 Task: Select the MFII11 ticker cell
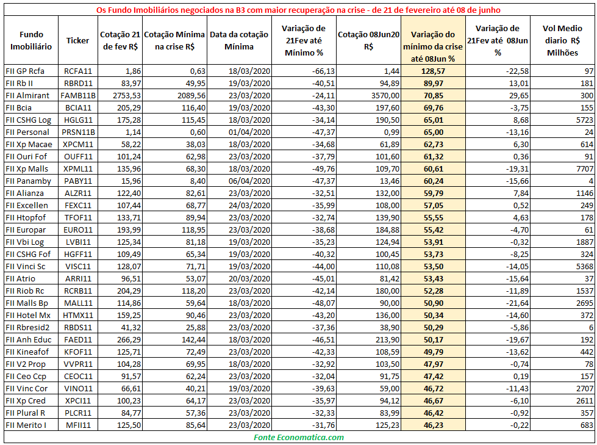pyautogui.click(x=78, y=425)
